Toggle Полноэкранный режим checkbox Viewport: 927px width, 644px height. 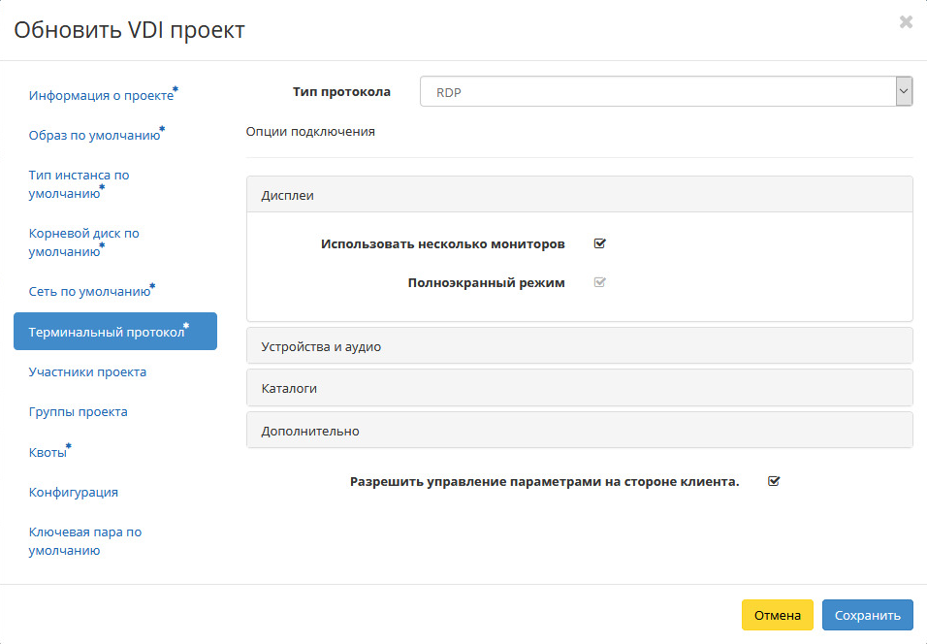point(599,282)
